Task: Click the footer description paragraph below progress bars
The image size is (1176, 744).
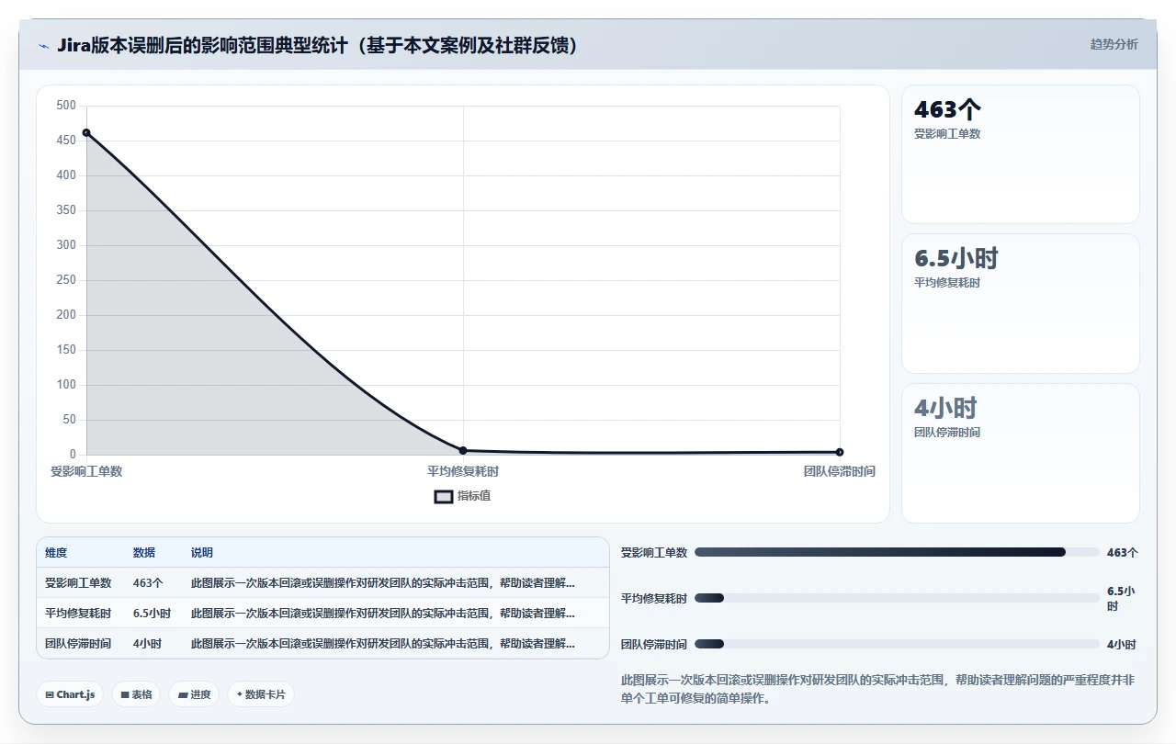Action: click(880, 689)
